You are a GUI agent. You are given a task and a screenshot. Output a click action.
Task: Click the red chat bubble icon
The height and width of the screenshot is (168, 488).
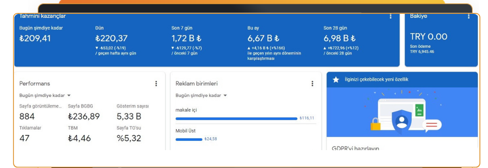tap(432, 125)
